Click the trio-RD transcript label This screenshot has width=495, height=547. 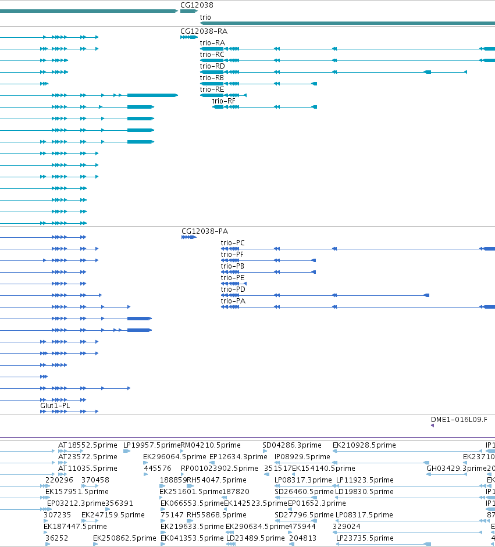click(212, 66)
